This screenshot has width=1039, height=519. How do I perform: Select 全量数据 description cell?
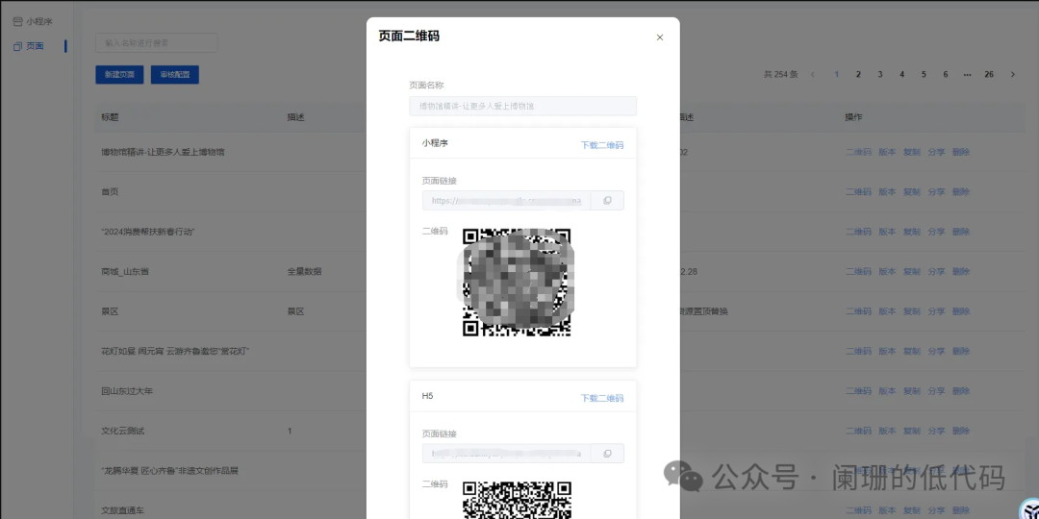click(305, 271)
